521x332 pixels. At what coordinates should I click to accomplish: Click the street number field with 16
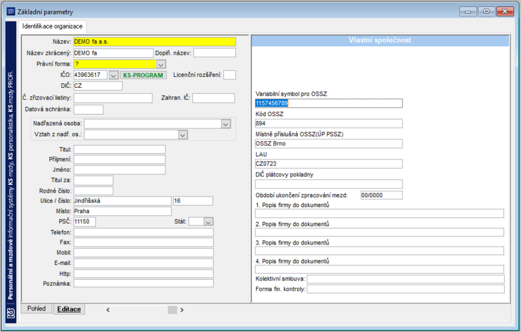coord(193,201)
